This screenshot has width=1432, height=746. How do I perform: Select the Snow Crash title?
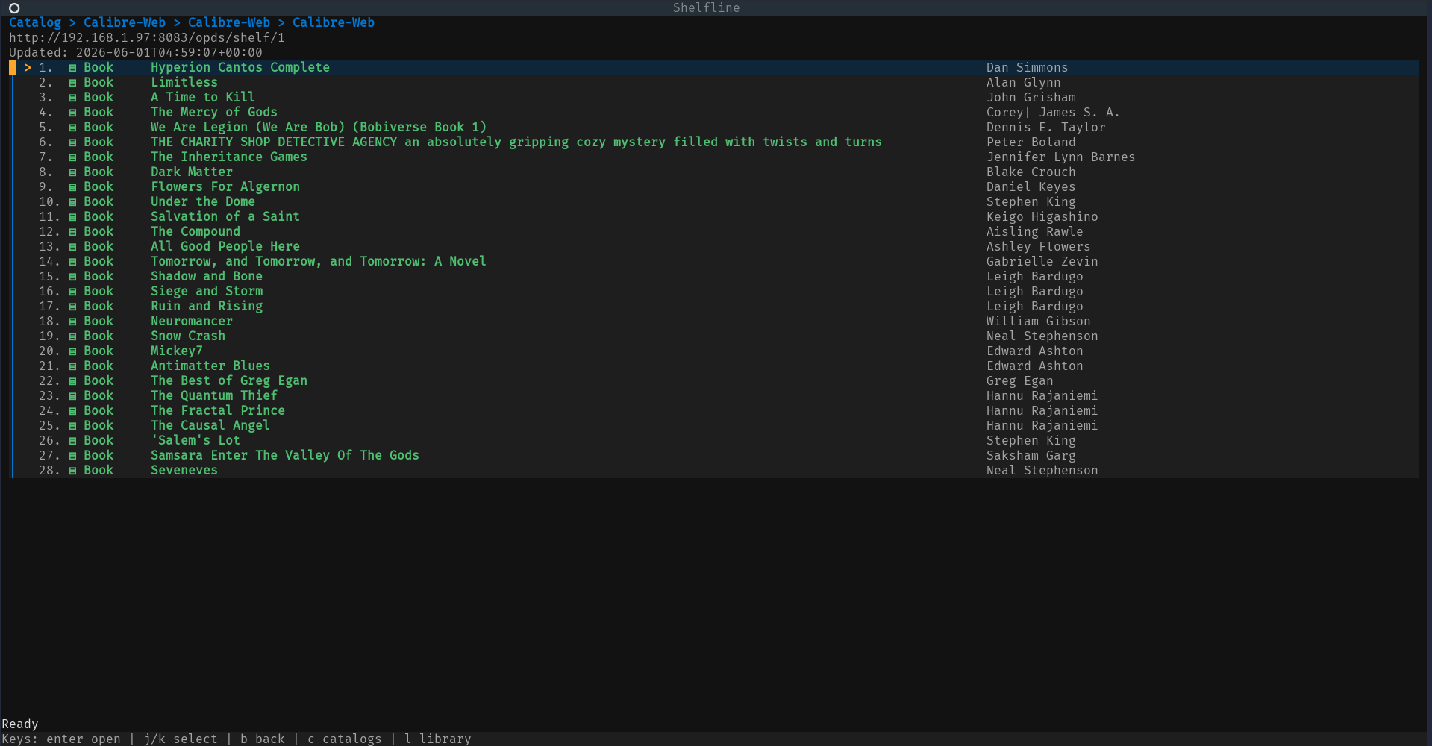click(188, 336)
